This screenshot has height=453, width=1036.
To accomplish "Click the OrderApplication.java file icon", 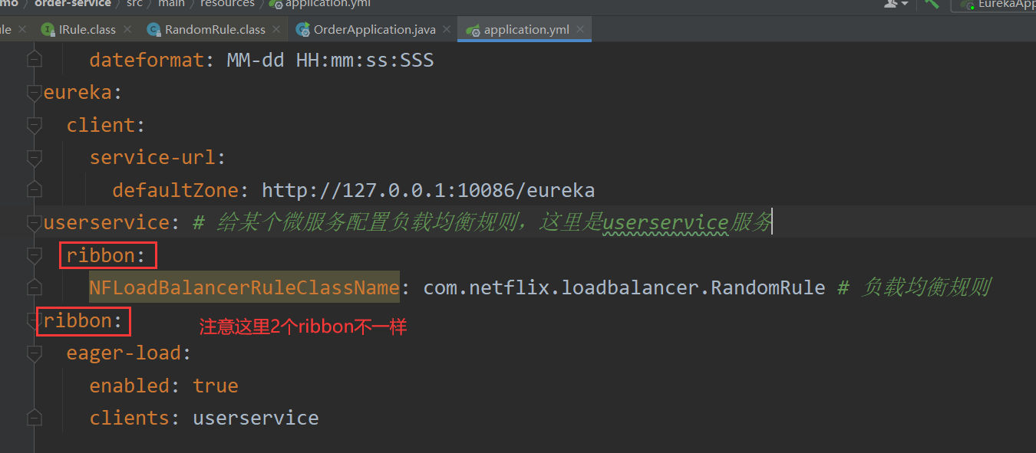I will point(302,30).
